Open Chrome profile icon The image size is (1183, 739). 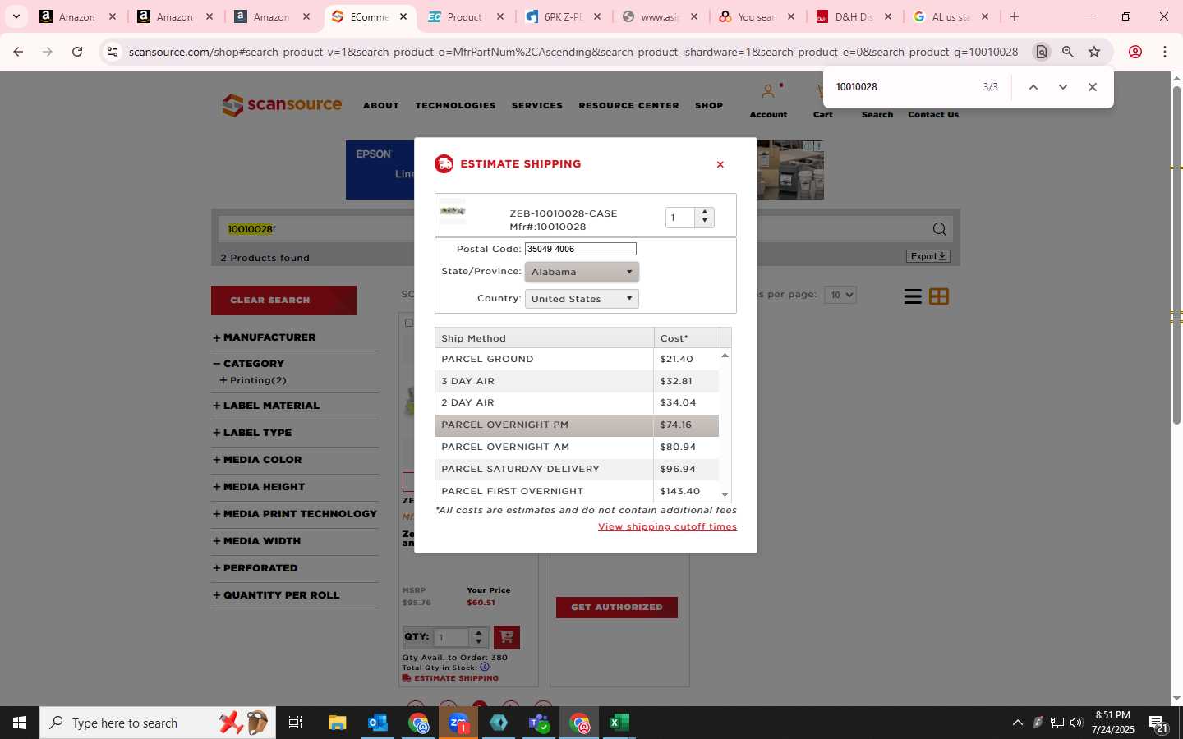pos(1135,52)
